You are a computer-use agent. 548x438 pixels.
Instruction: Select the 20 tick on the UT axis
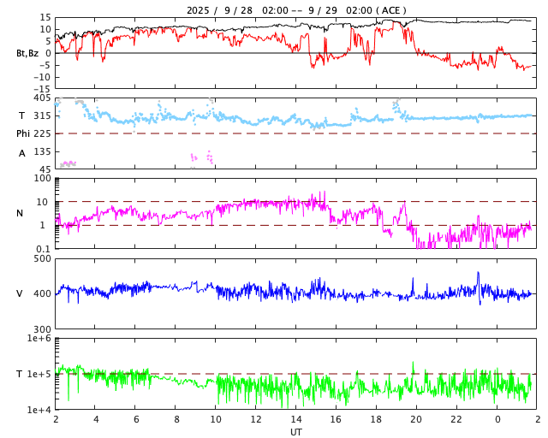click(x=416, y=420)
